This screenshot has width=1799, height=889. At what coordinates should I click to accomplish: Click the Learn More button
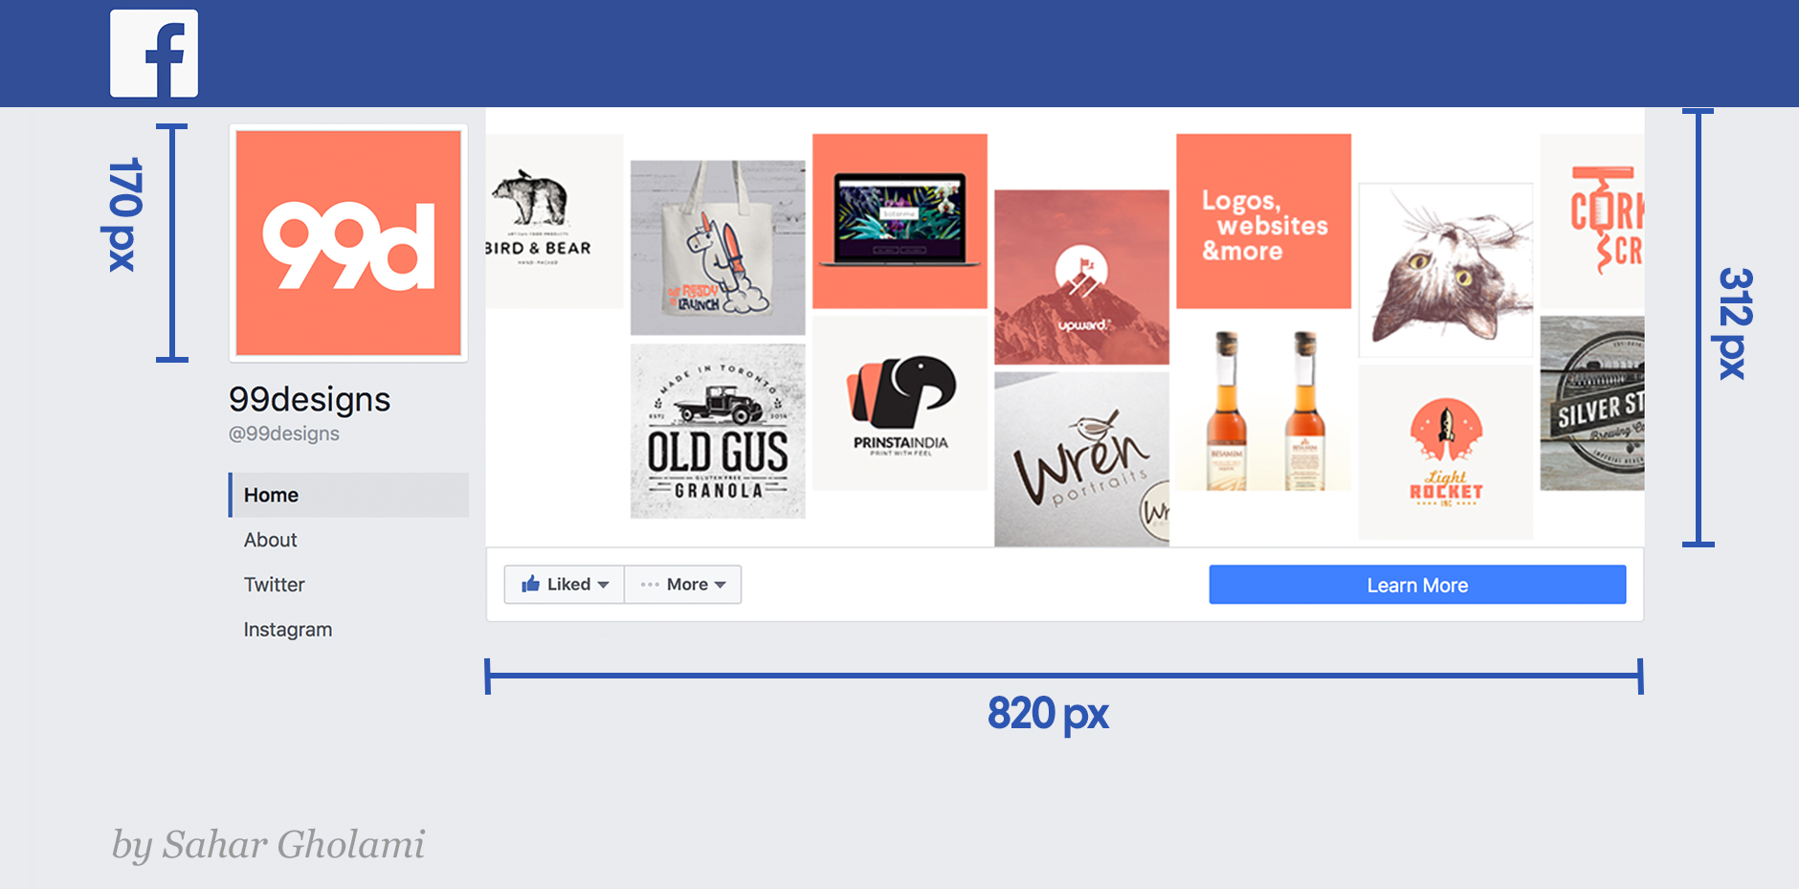coord(1417,585)
